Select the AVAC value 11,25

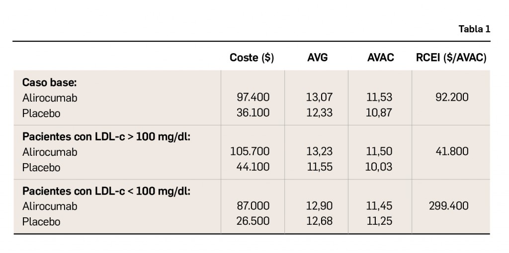tap(379, 221)
